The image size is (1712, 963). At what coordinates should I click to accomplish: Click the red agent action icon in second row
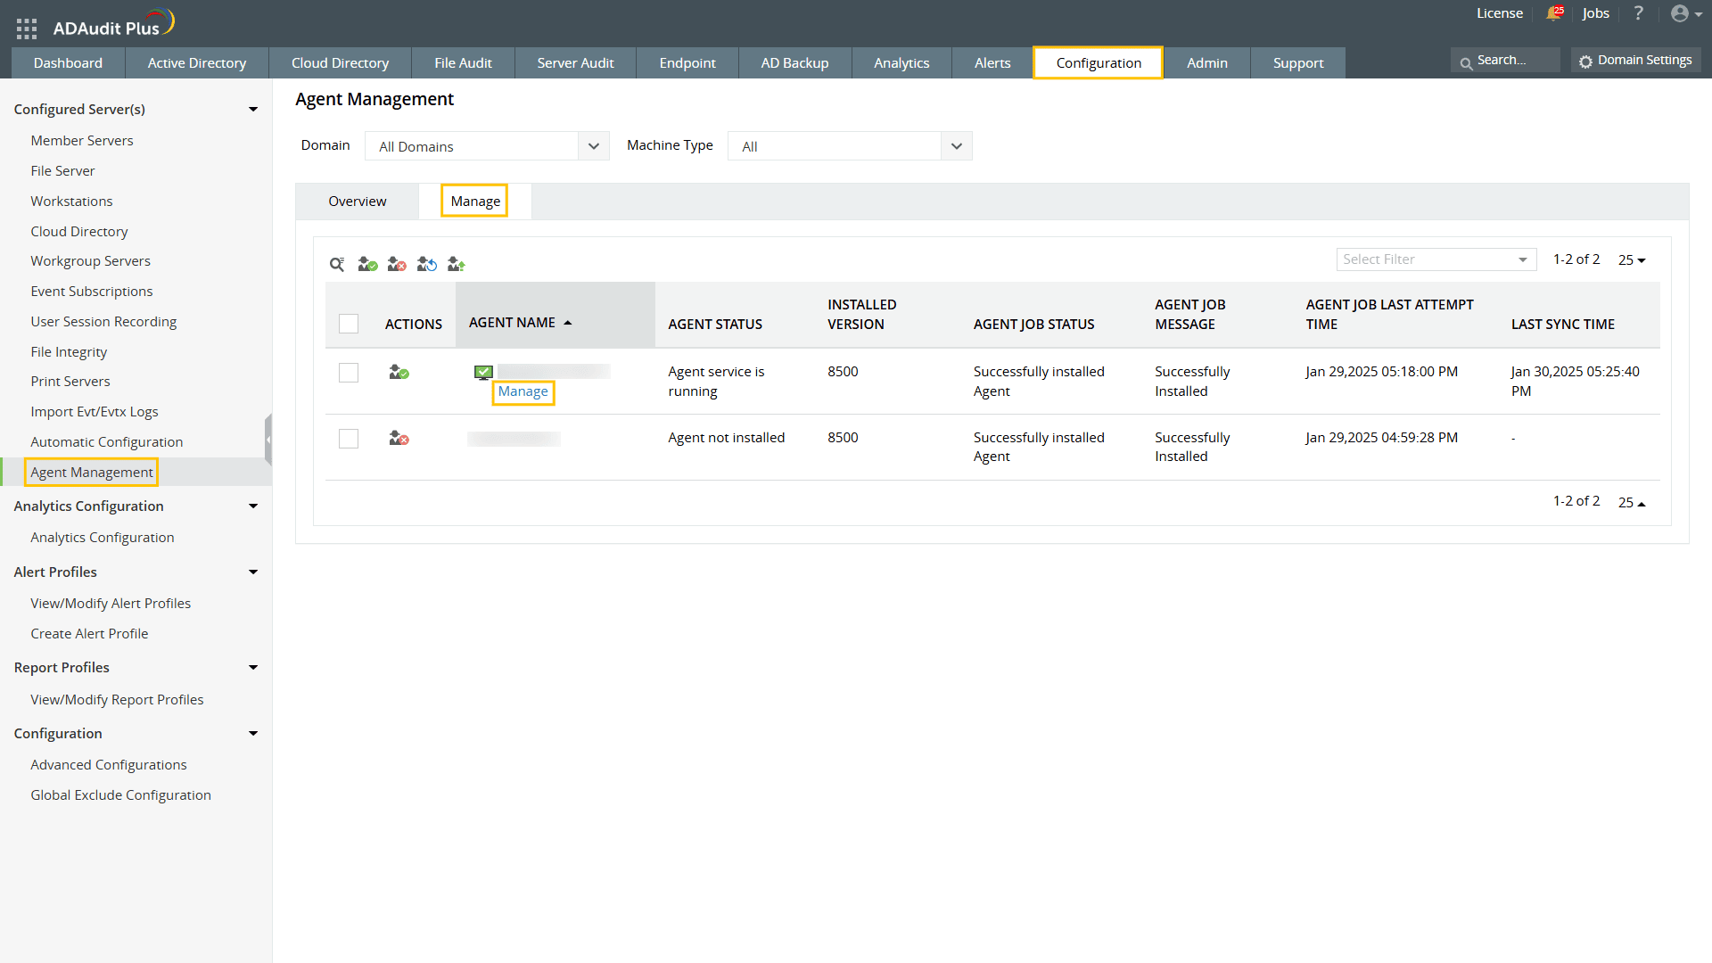pos(399,438)
